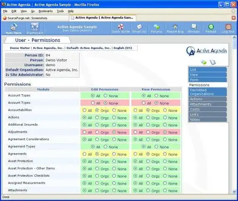
Task: Open the Help menu
Action: click(71, 11)
